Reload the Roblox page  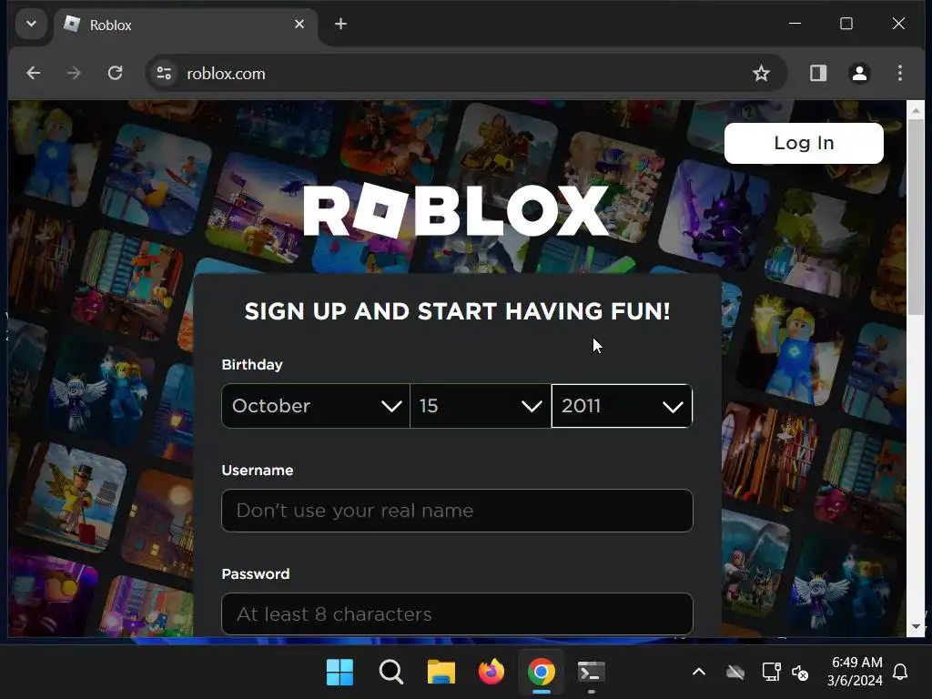tap(116, 73)
